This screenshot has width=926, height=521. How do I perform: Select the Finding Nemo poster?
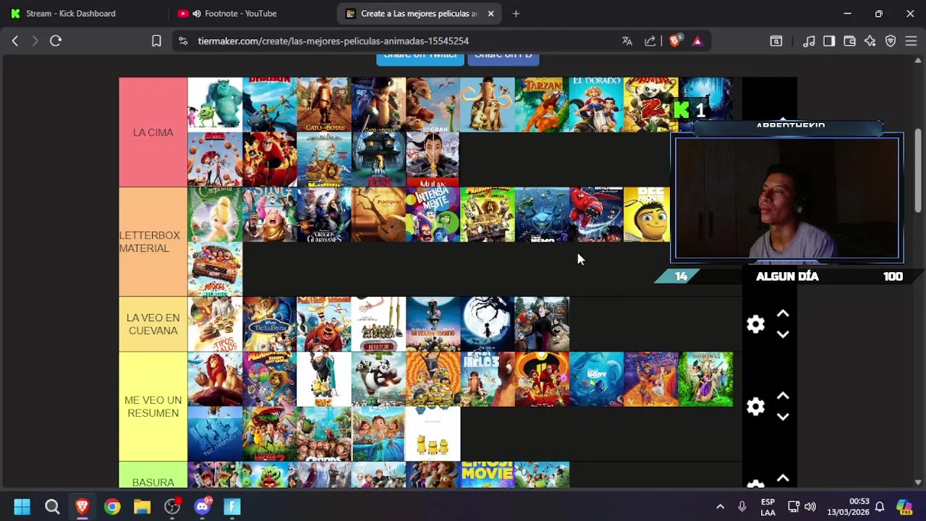pos(542,214)
